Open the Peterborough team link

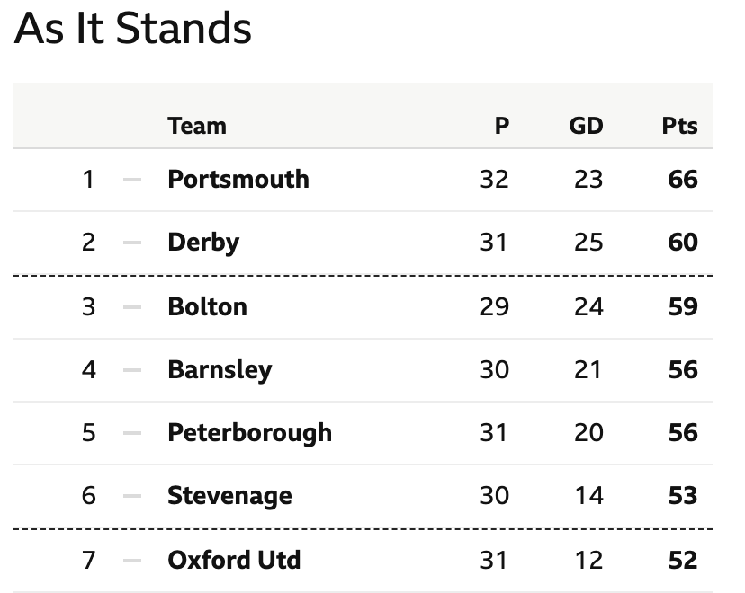coord(249,433)
